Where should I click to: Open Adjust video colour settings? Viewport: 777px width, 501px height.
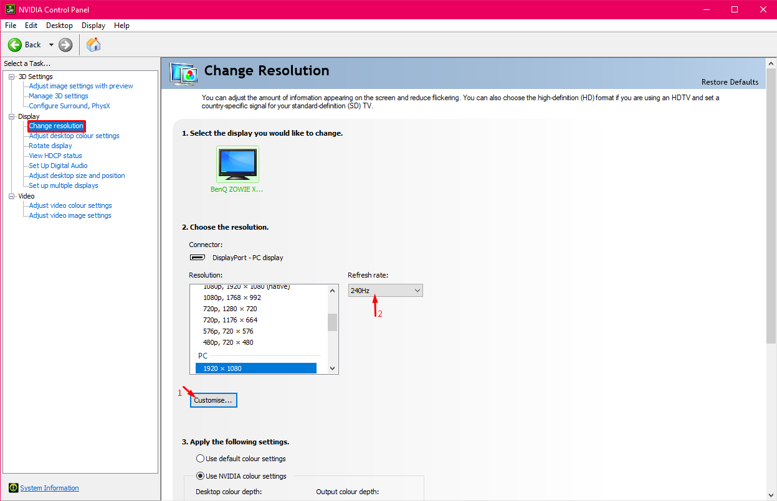tap(70, 205)
